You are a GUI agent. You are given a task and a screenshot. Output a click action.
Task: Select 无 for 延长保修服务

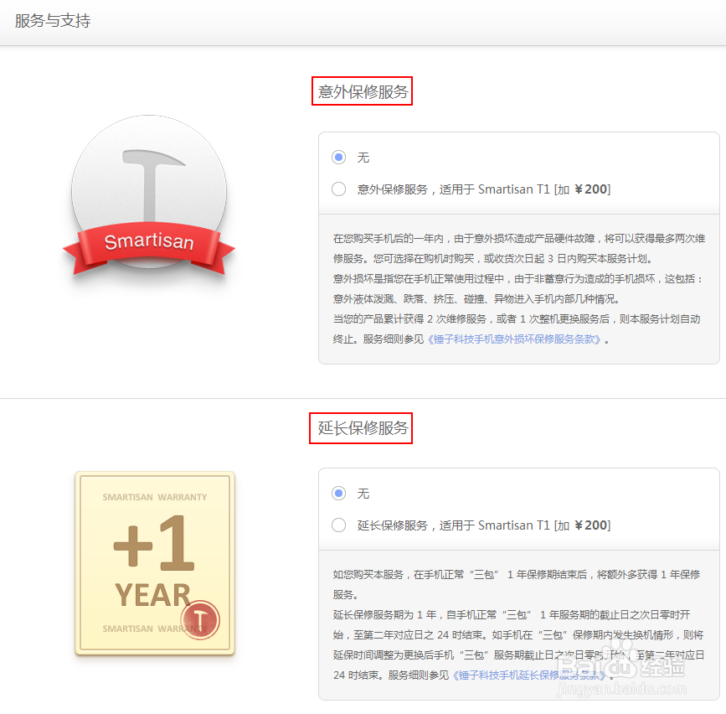(x=338, y=494)
